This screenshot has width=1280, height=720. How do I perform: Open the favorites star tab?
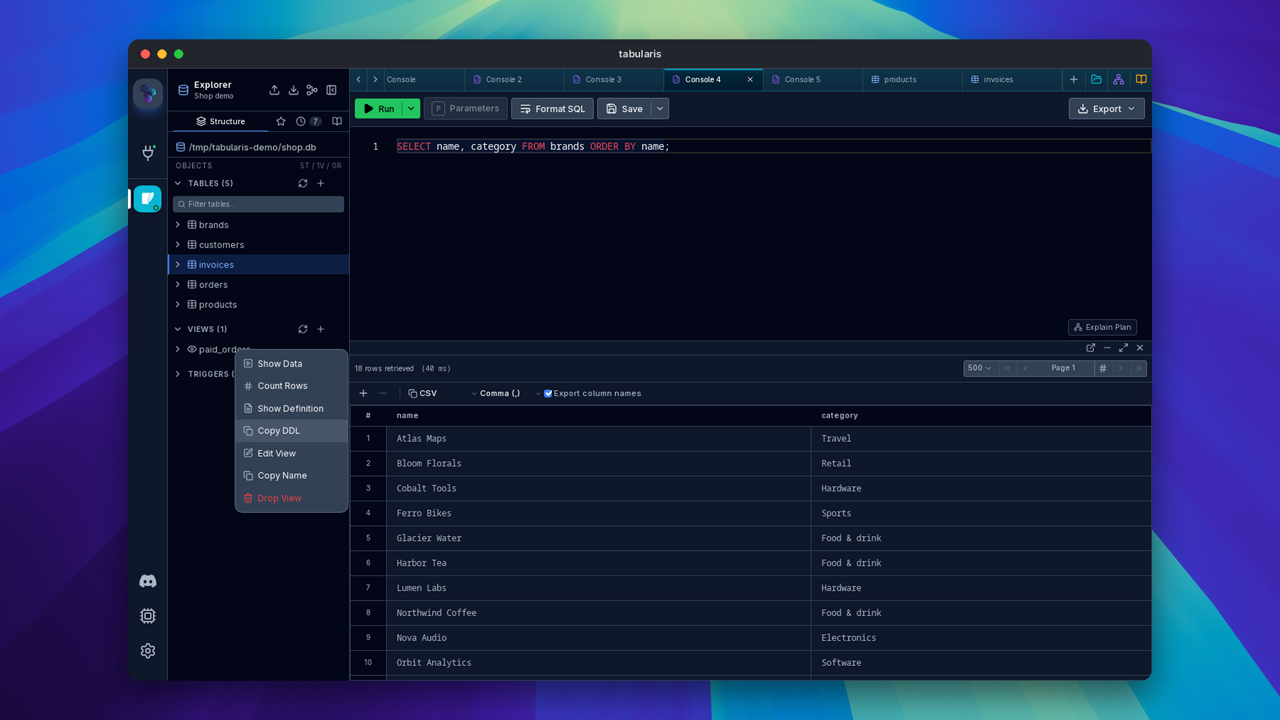pos(281,121)
